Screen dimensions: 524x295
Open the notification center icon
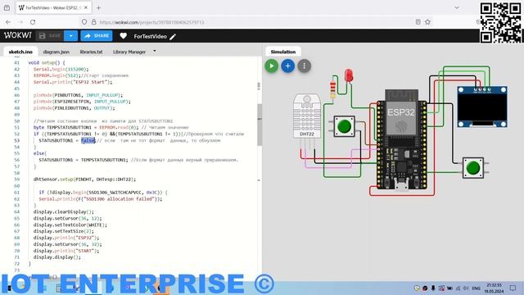point(513,288)
